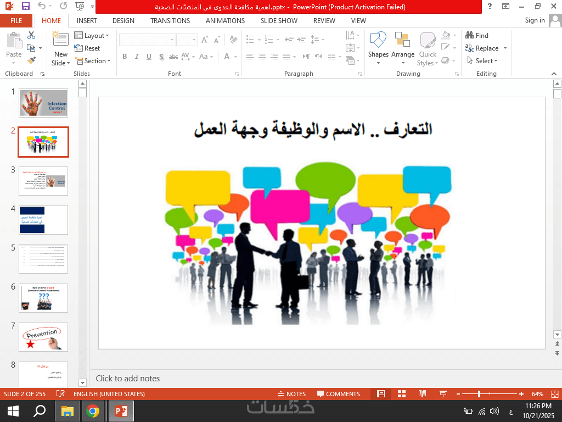The image size is (562, 422).
Task: Click the zoom slider handle
Action: [x=479, y=393]
